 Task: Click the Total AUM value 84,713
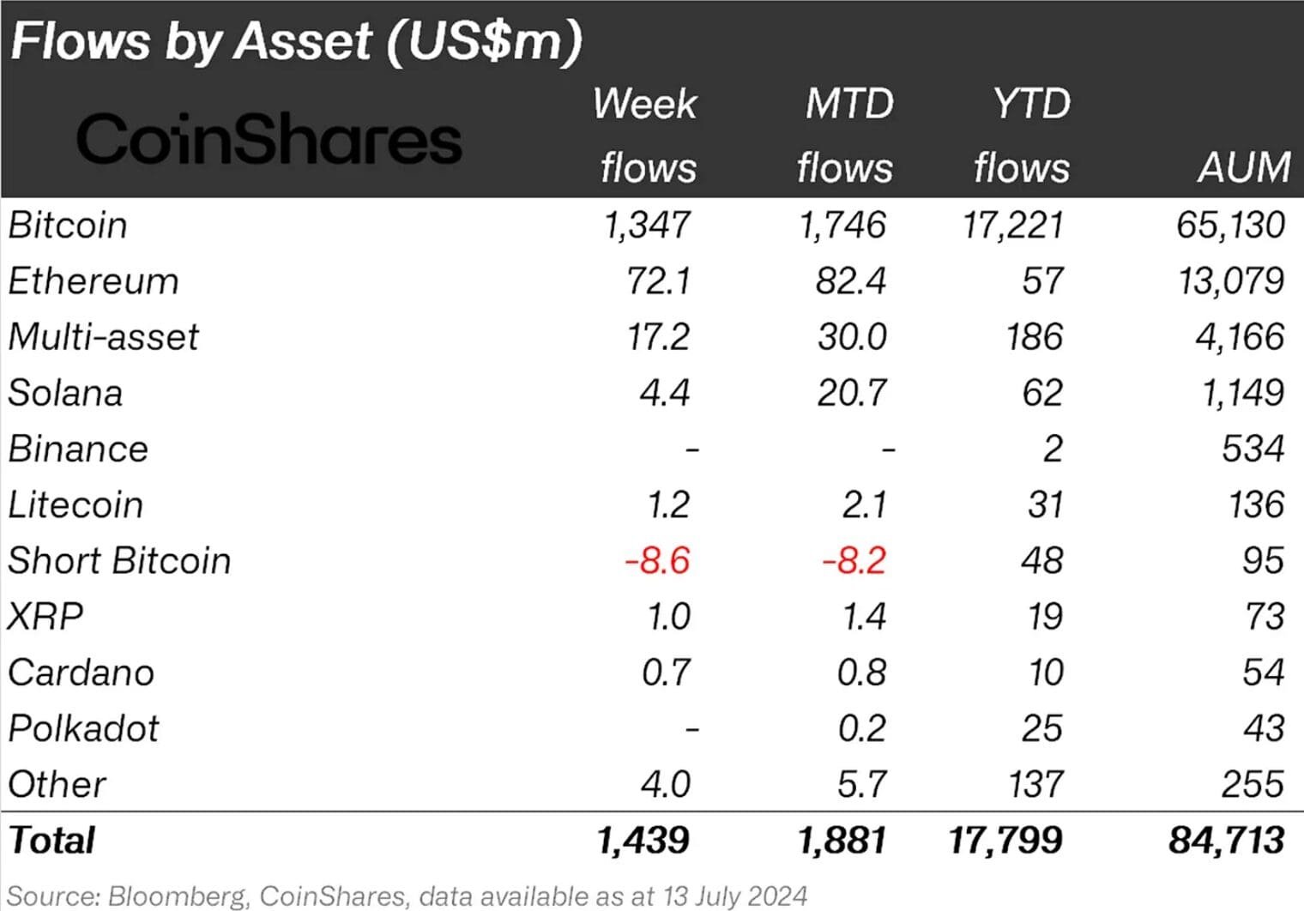pos(1227,841)
